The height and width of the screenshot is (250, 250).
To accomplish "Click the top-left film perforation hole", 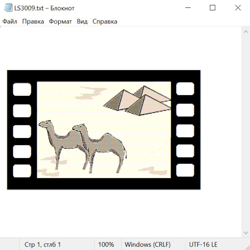I will pos(22,89).
